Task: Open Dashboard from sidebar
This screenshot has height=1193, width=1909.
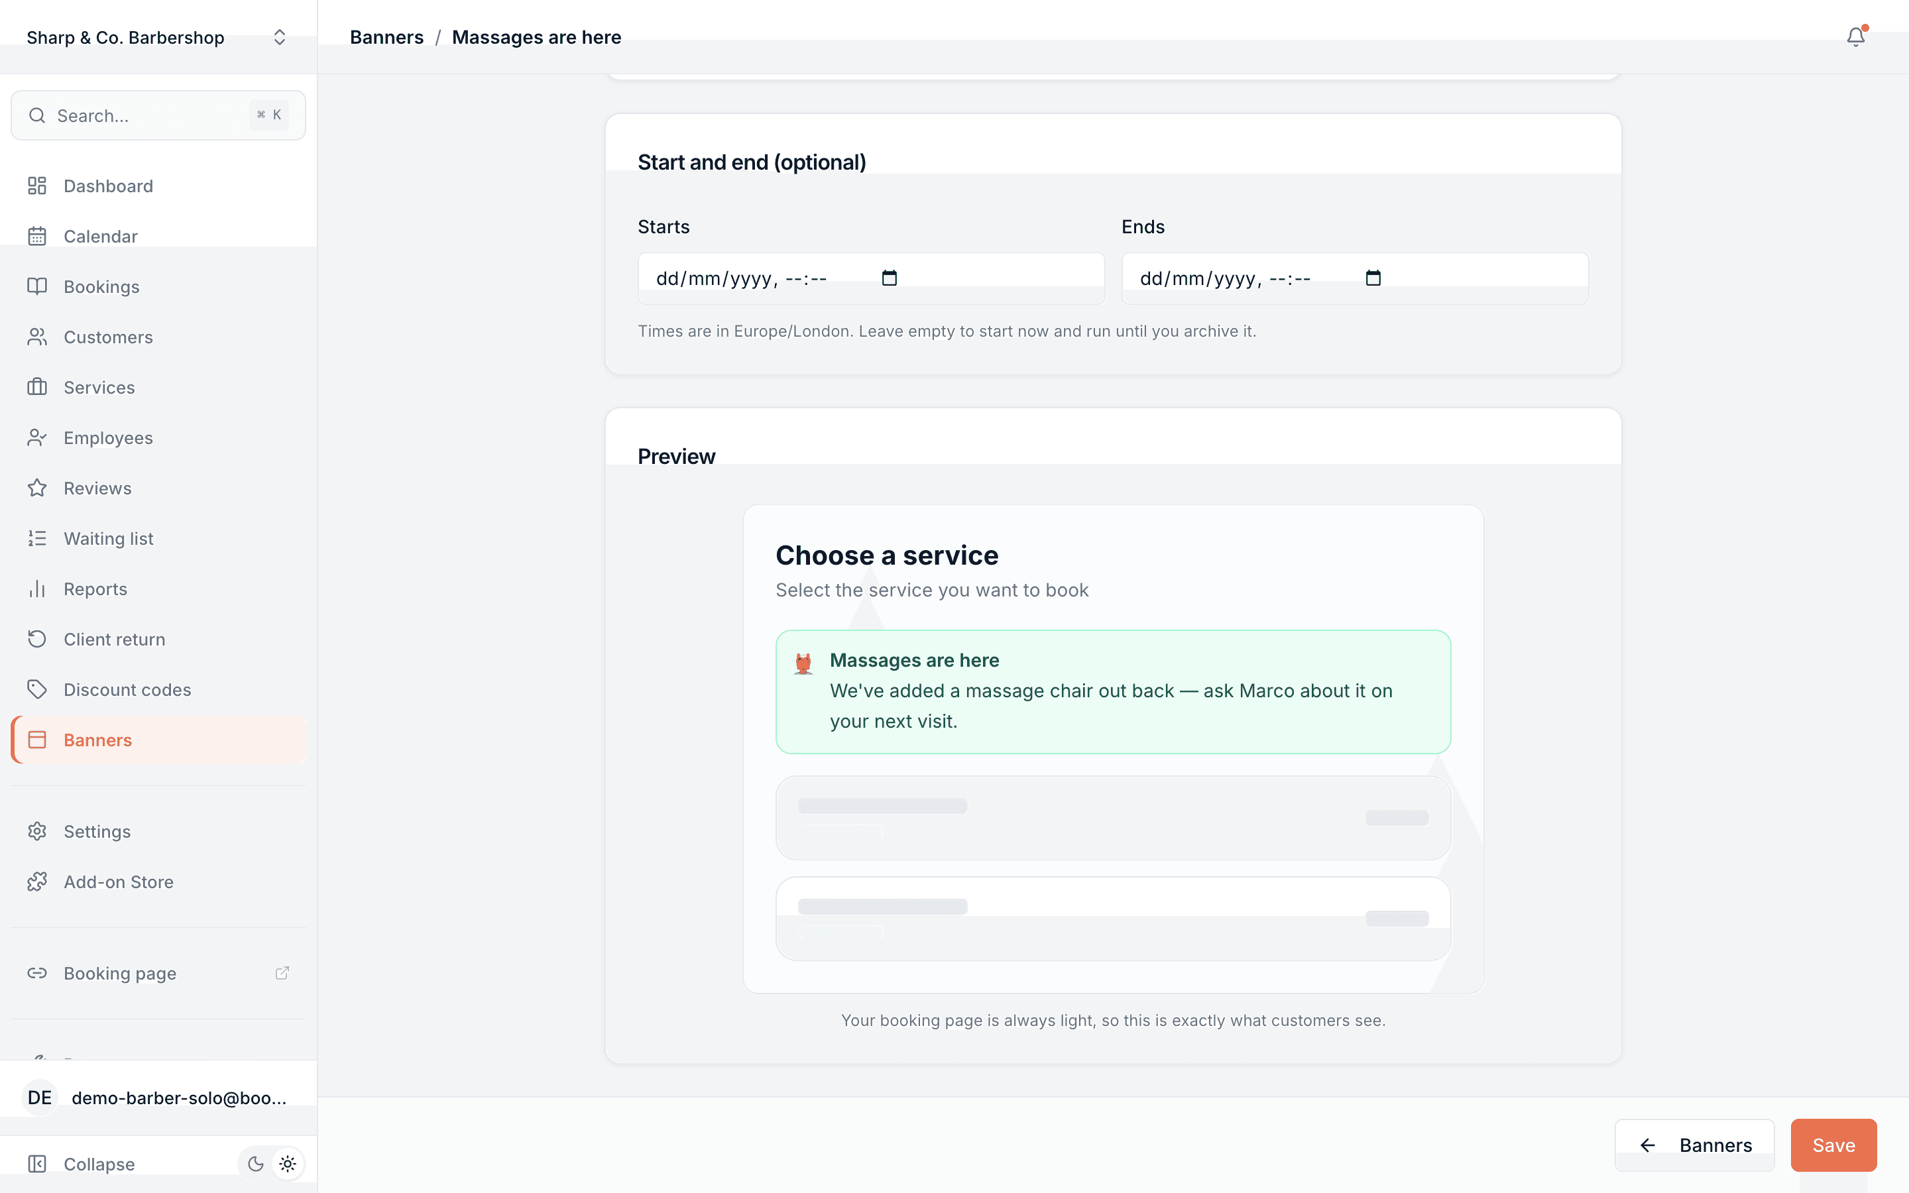Action: coord(158,186)
